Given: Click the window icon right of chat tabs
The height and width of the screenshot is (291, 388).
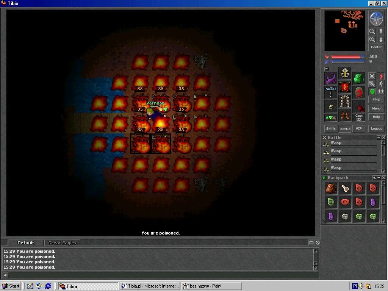Looking at the screenshot, I should pyautogui.click(x=311, y=243).
